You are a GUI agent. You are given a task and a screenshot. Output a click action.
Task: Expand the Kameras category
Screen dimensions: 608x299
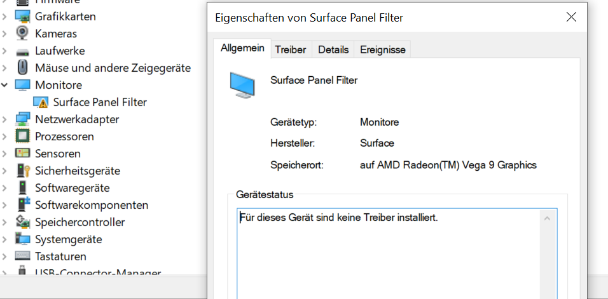pyautogui.click(x=4, y=34)
